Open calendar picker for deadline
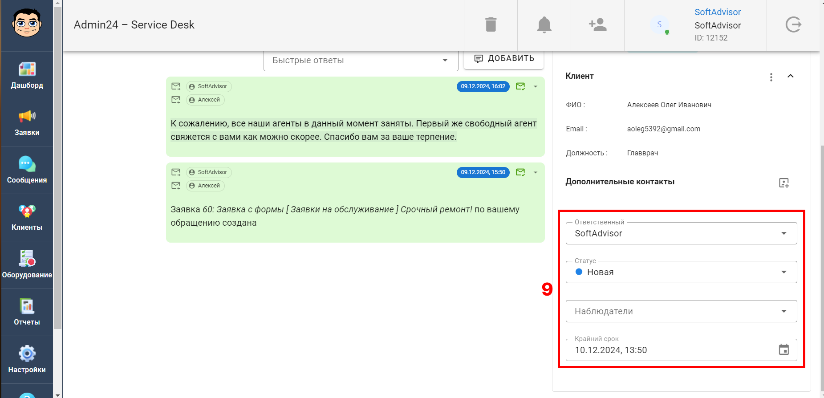This screenshot has width=824, height=398. click(783, 350)
